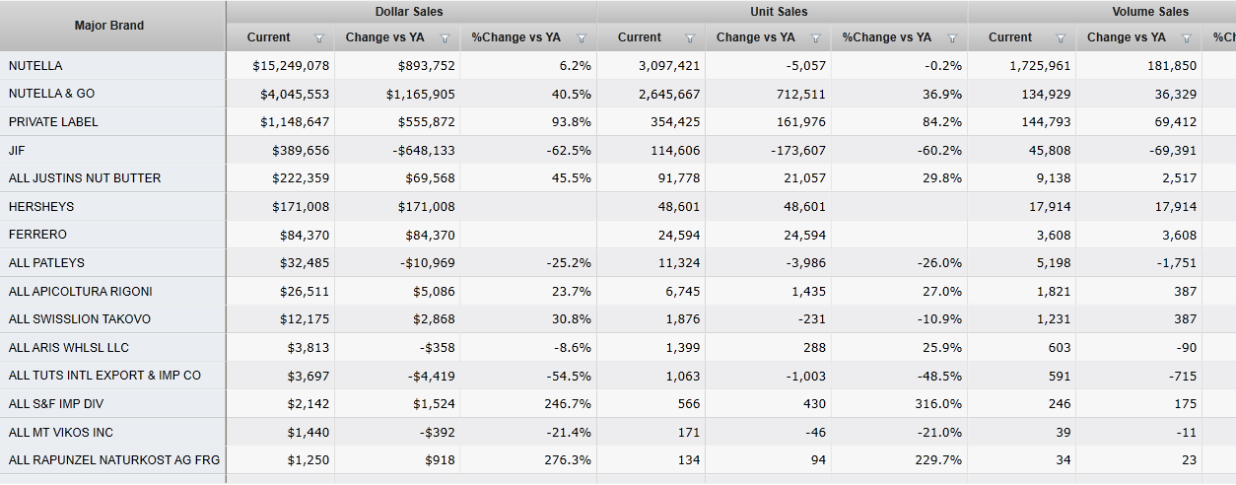Screen dimensions: 1236x485
Task: Select the NUTELLA brand row label
Action: pyautogui.click(x=35, y=66)
